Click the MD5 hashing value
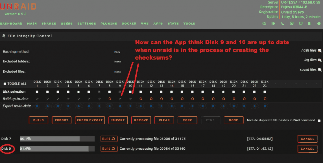Screen dimensions: 323x163 [x=117, y=52]
